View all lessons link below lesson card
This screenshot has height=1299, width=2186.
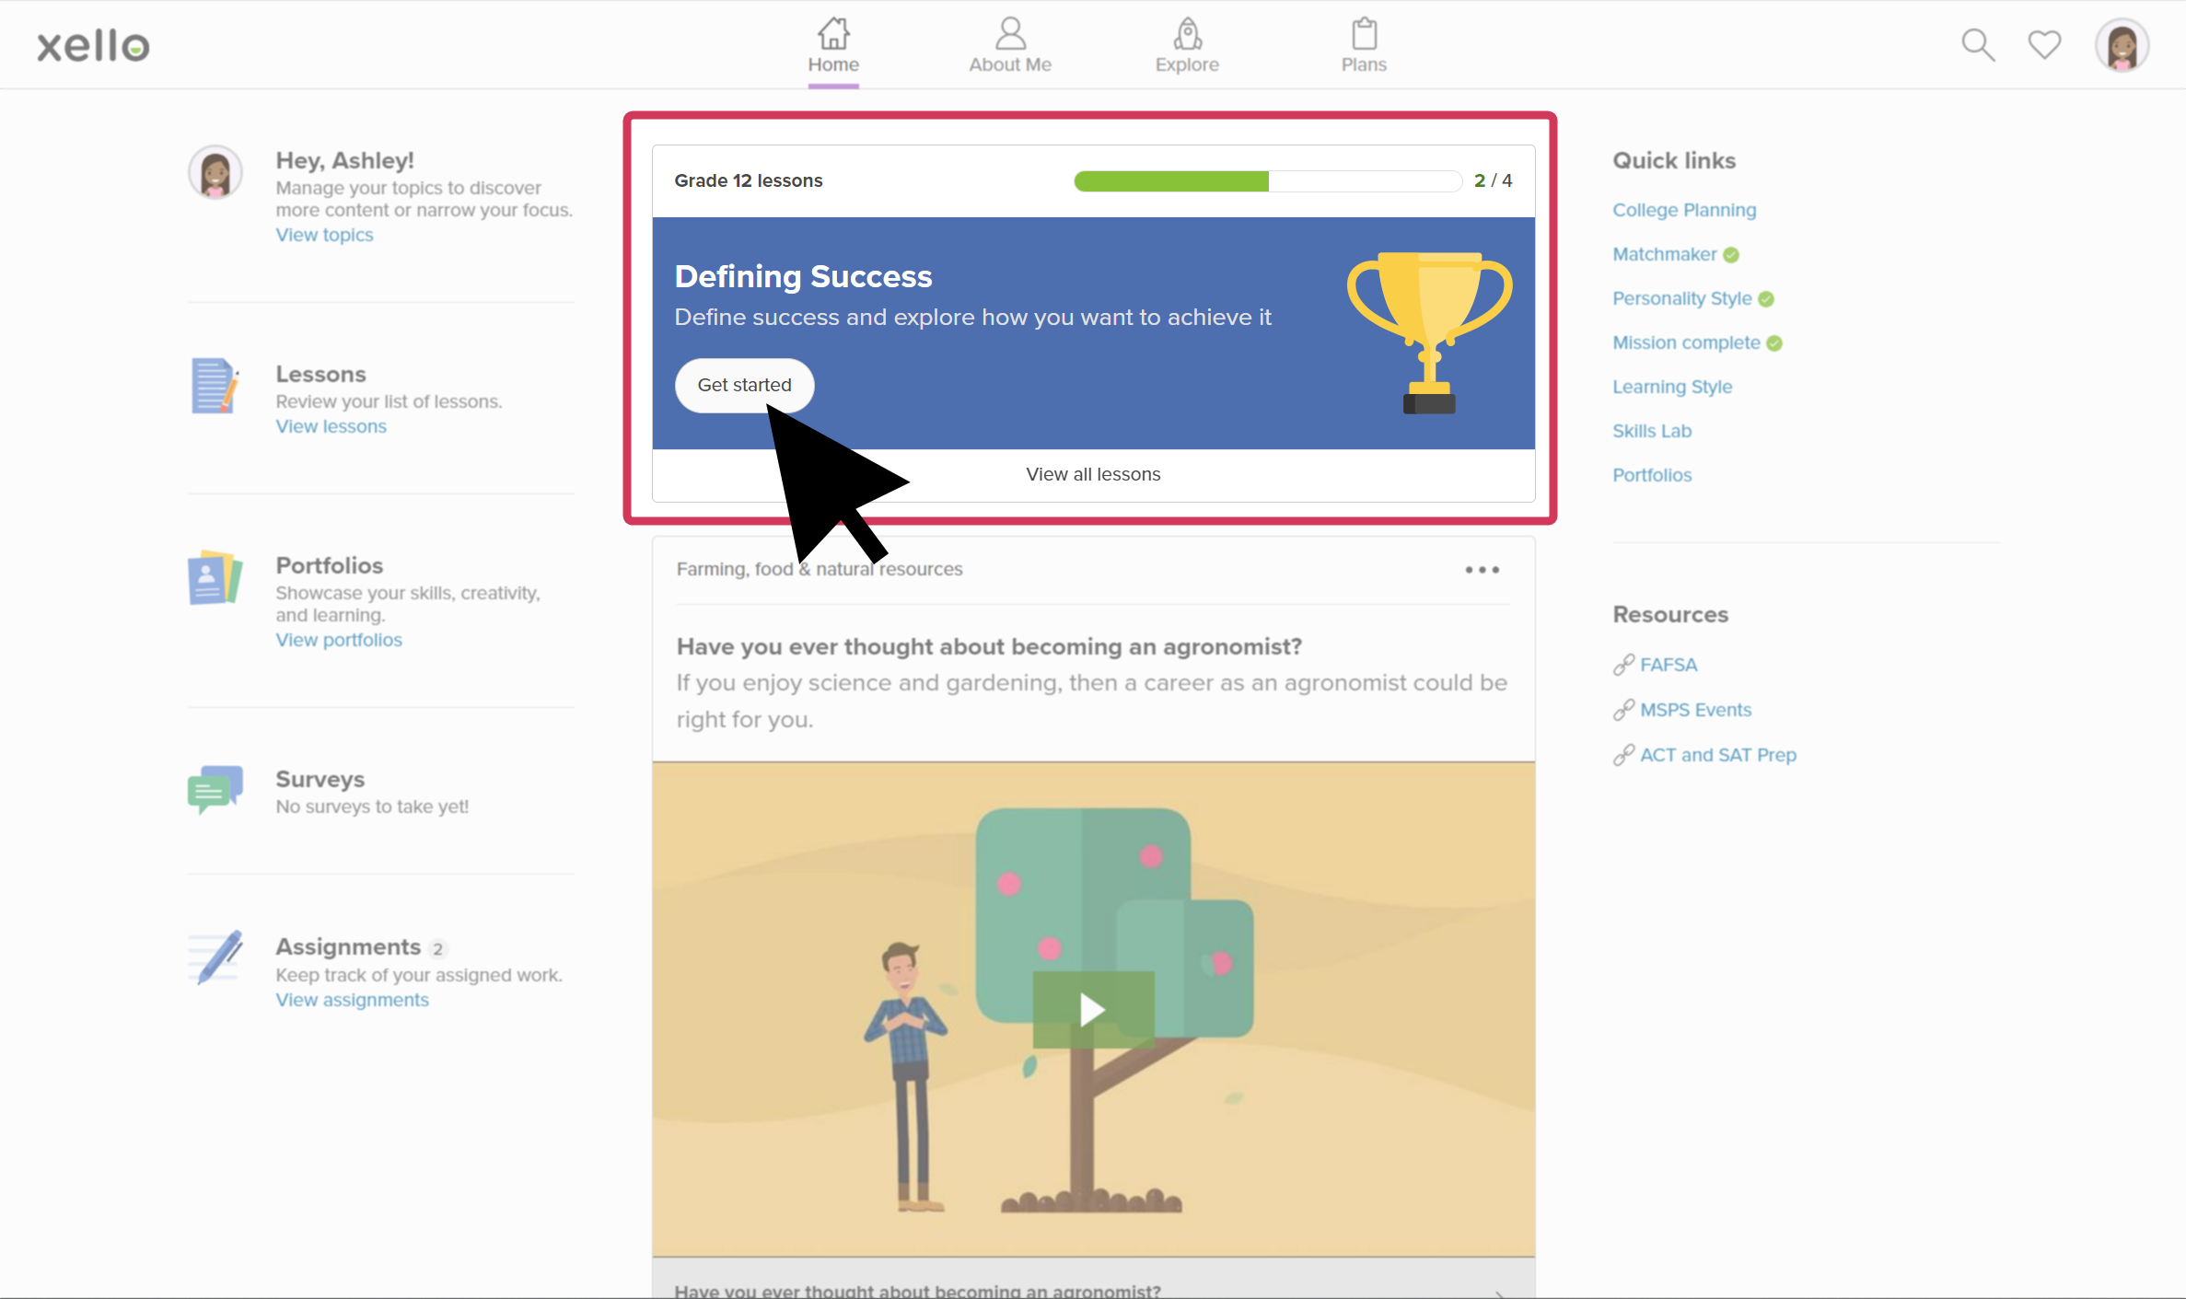click(1093, 473)
